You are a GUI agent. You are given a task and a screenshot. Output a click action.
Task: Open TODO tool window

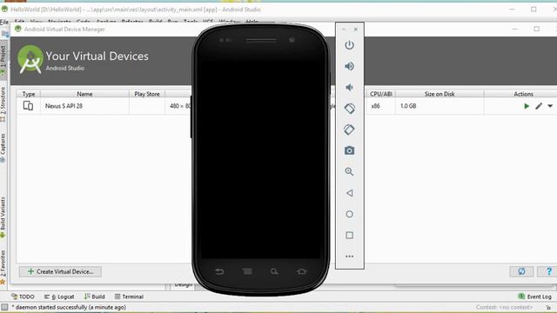(x=23, y=296)
